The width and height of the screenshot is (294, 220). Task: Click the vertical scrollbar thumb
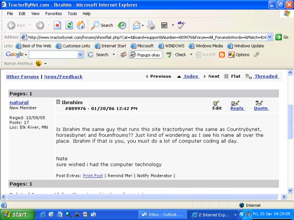tap(290, 122)
